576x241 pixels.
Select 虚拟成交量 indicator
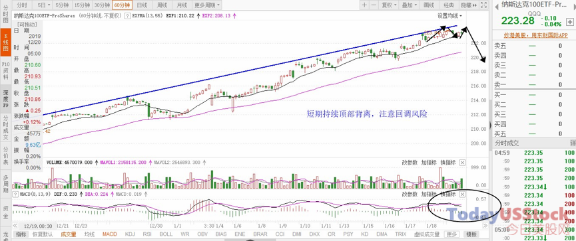point(427,234)
